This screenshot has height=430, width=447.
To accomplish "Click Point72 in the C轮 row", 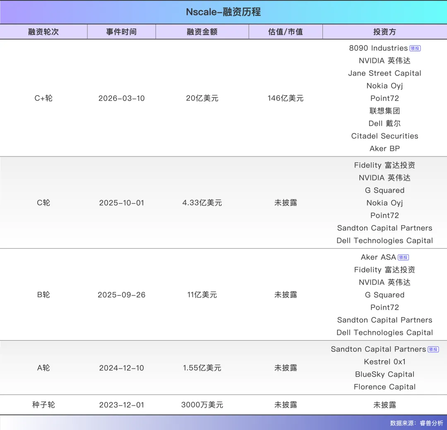I will pos(385,215).
